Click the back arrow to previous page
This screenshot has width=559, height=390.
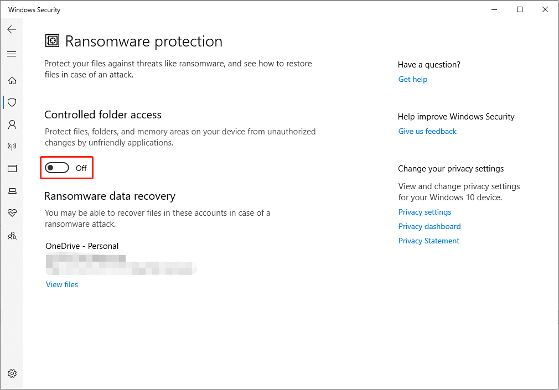pyautogui.click(x=12, y=29)
